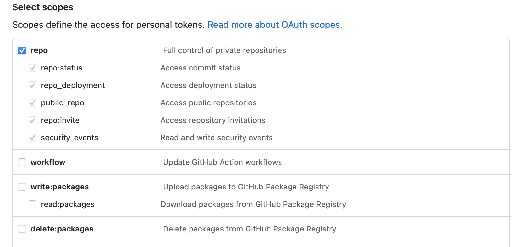Click the 'delete:packages' label text

pyautogui.click(x=62, y=229)
